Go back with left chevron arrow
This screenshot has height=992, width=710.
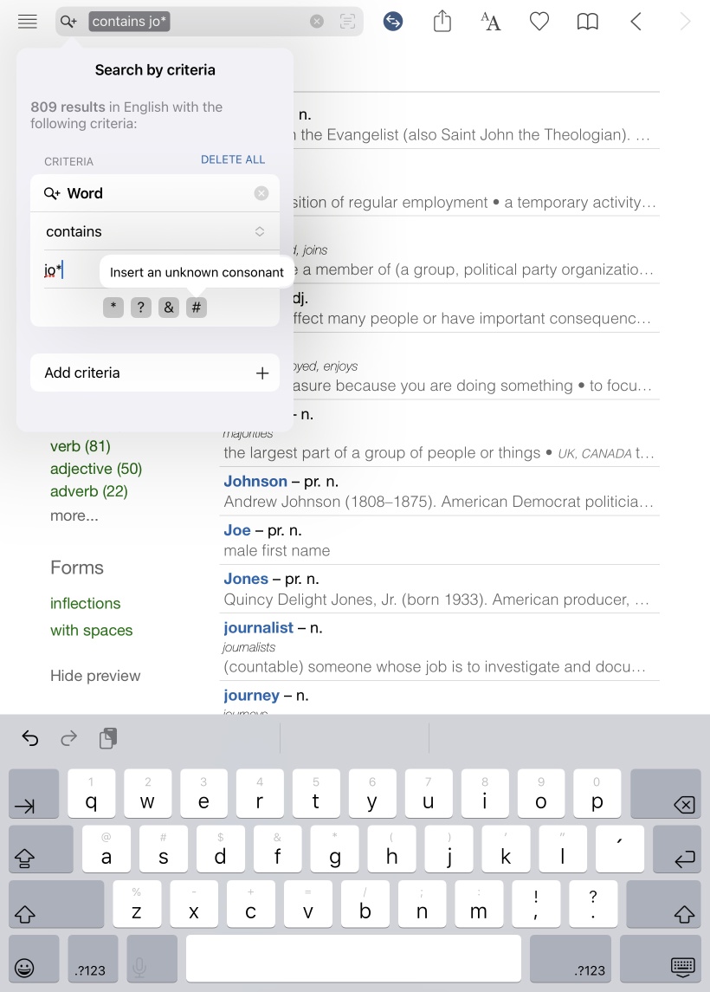[636, 22]
